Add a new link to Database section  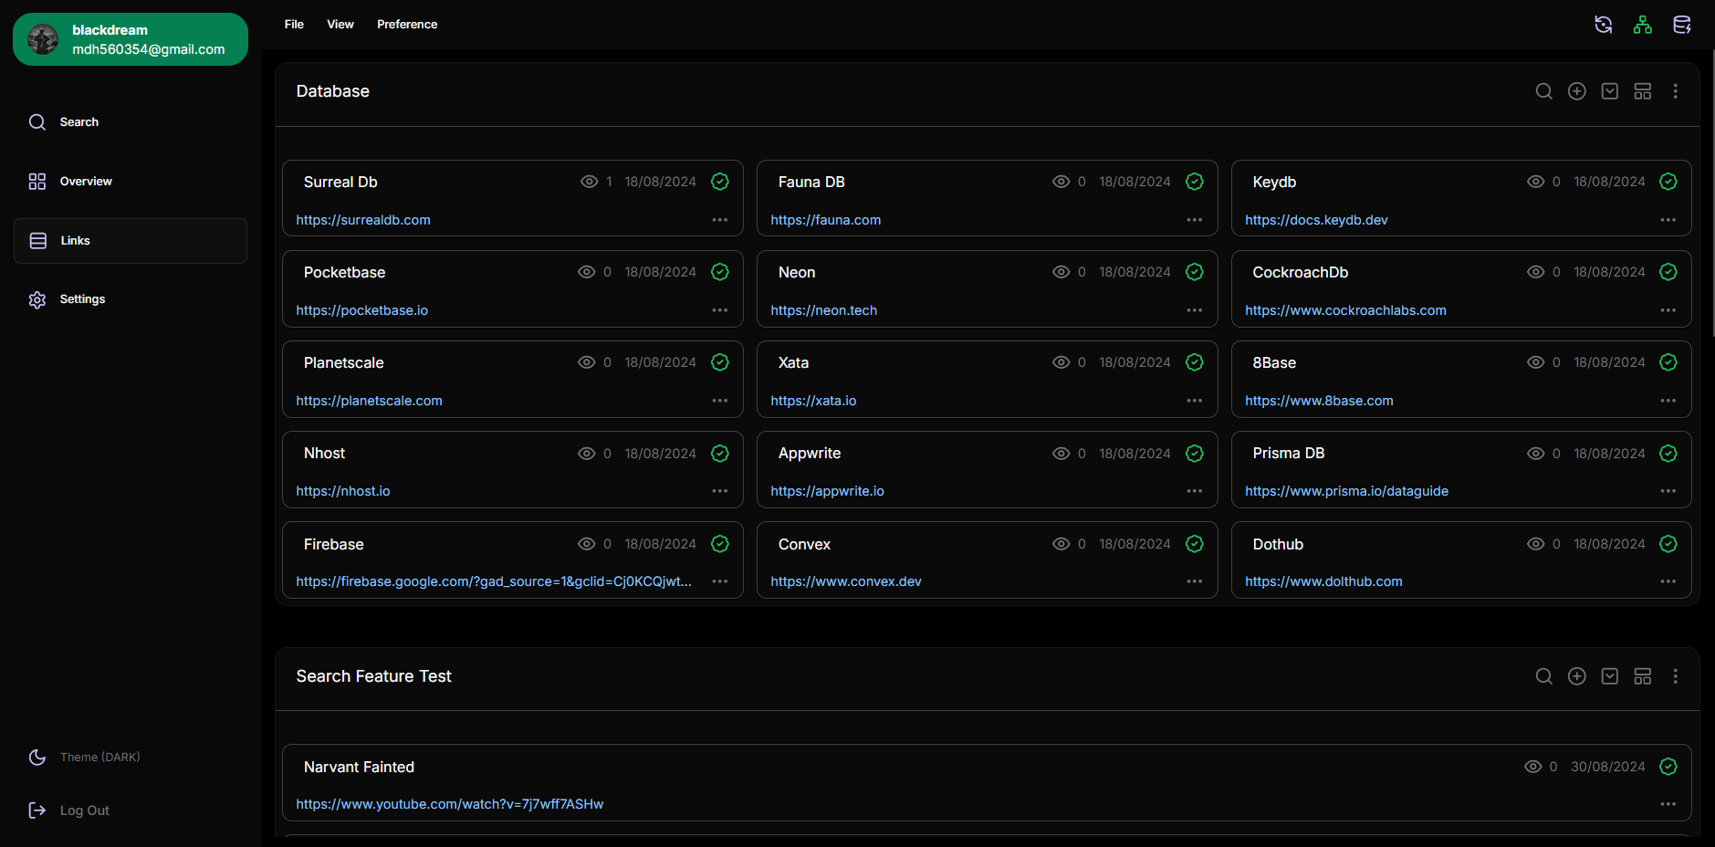pyautogui.click(x=1577, y=91)
